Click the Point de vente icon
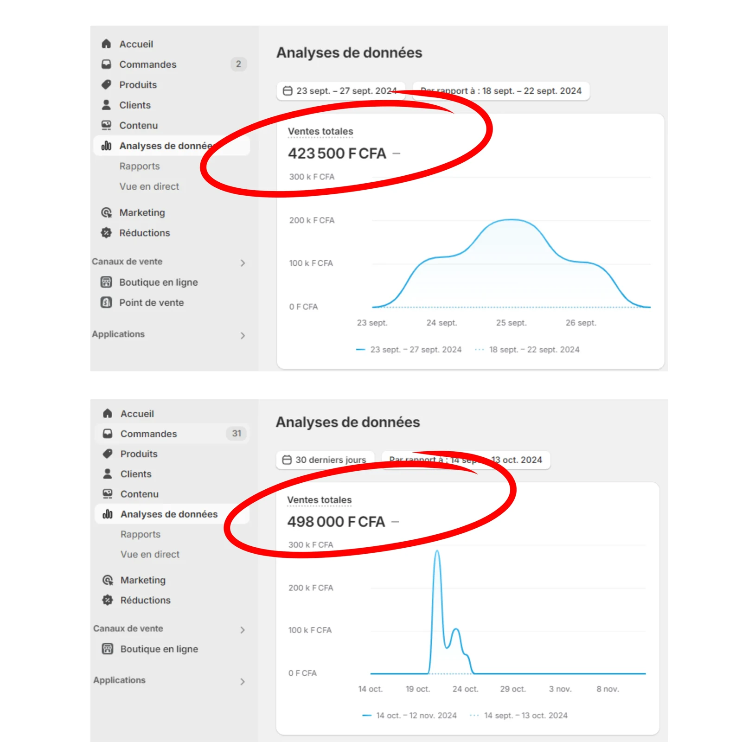This screenshot has height=742, width=742. [x=106, y=302]
